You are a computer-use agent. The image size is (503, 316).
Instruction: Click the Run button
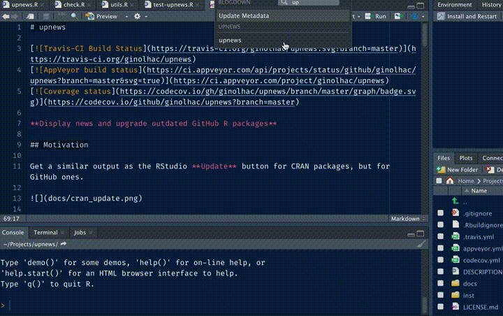click(376, 16)
